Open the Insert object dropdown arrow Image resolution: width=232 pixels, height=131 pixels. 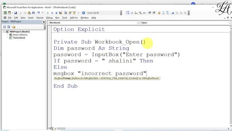point(12,13)
